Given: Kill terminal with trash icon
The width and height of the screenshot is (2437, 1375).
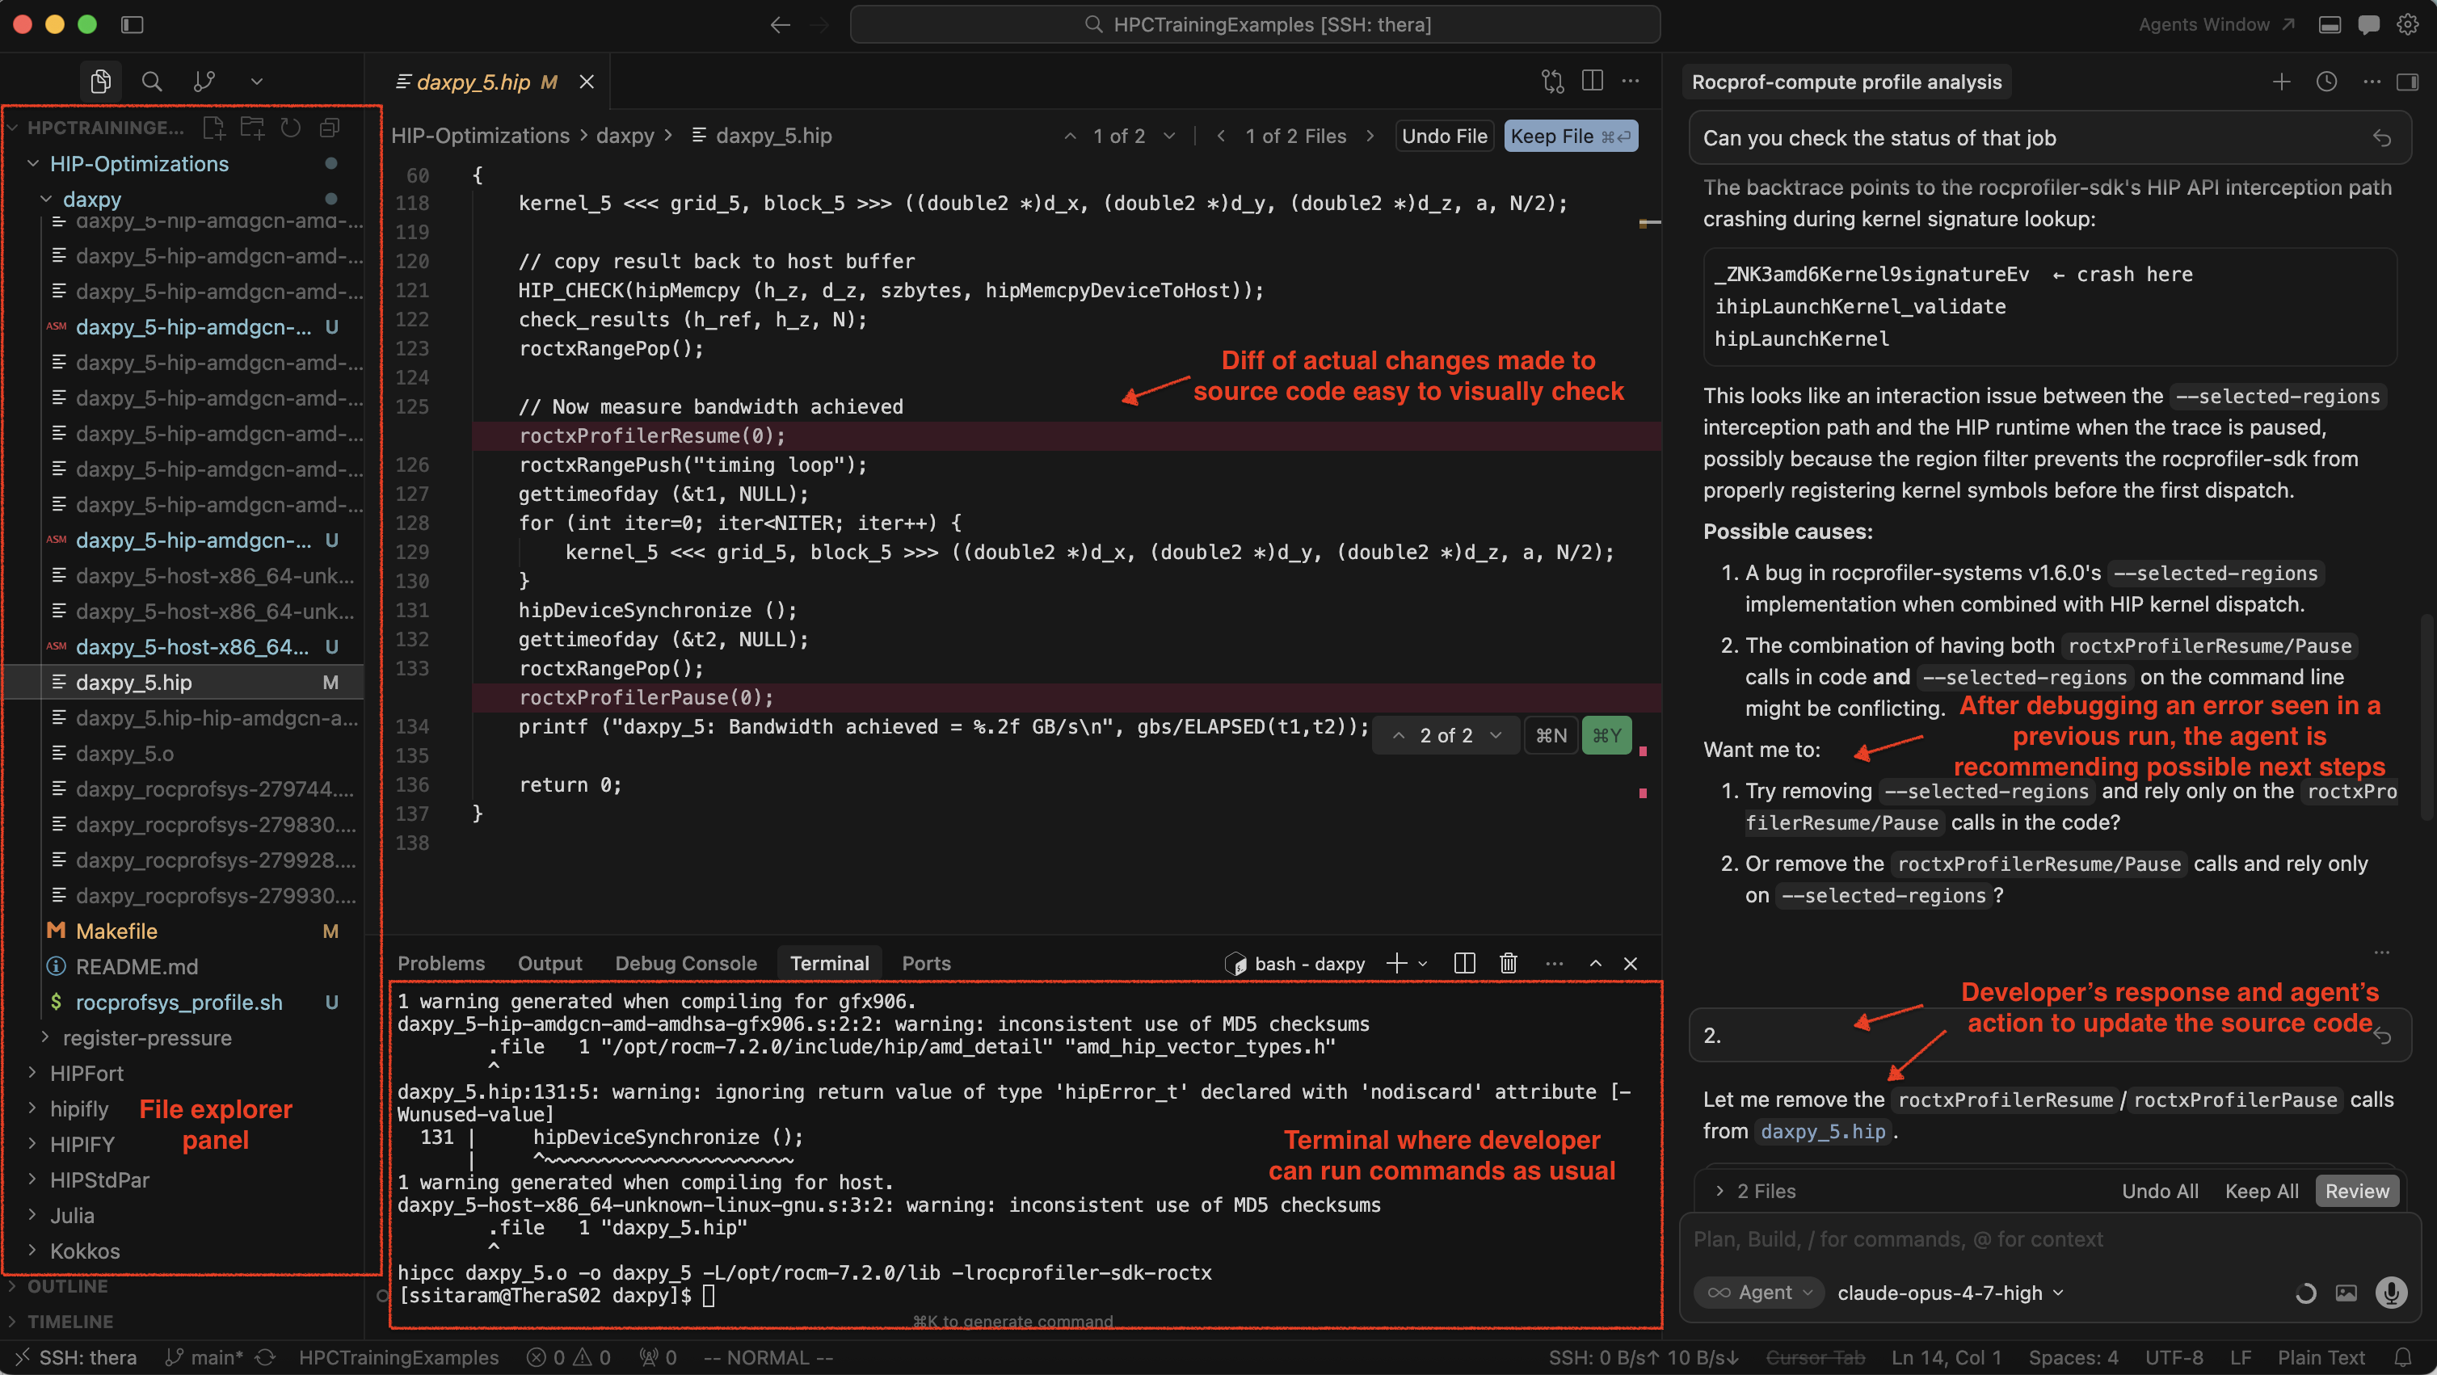Looking at the screenshot, I should (x=1508, y=963).
